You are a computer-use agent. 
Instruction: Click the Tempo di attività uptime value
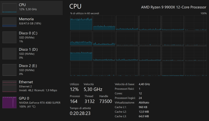point(80,113)
